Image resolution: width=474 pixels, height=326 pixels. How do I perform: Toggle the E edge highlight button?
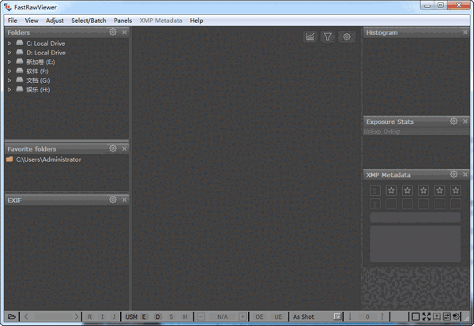pos(144,317)
